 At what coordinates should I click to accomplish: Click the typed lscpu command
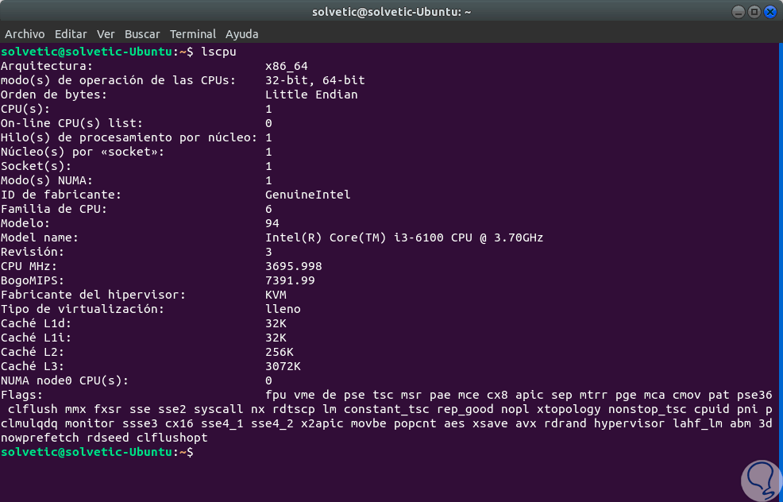[x=219, y=52]
